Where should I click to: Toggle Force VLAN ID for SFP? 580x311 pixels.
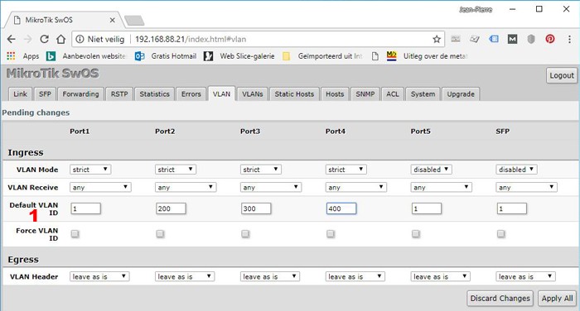500,234
